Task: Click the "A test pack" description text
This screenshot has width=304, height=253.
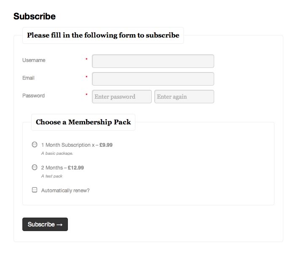Action: click(52, 176)
